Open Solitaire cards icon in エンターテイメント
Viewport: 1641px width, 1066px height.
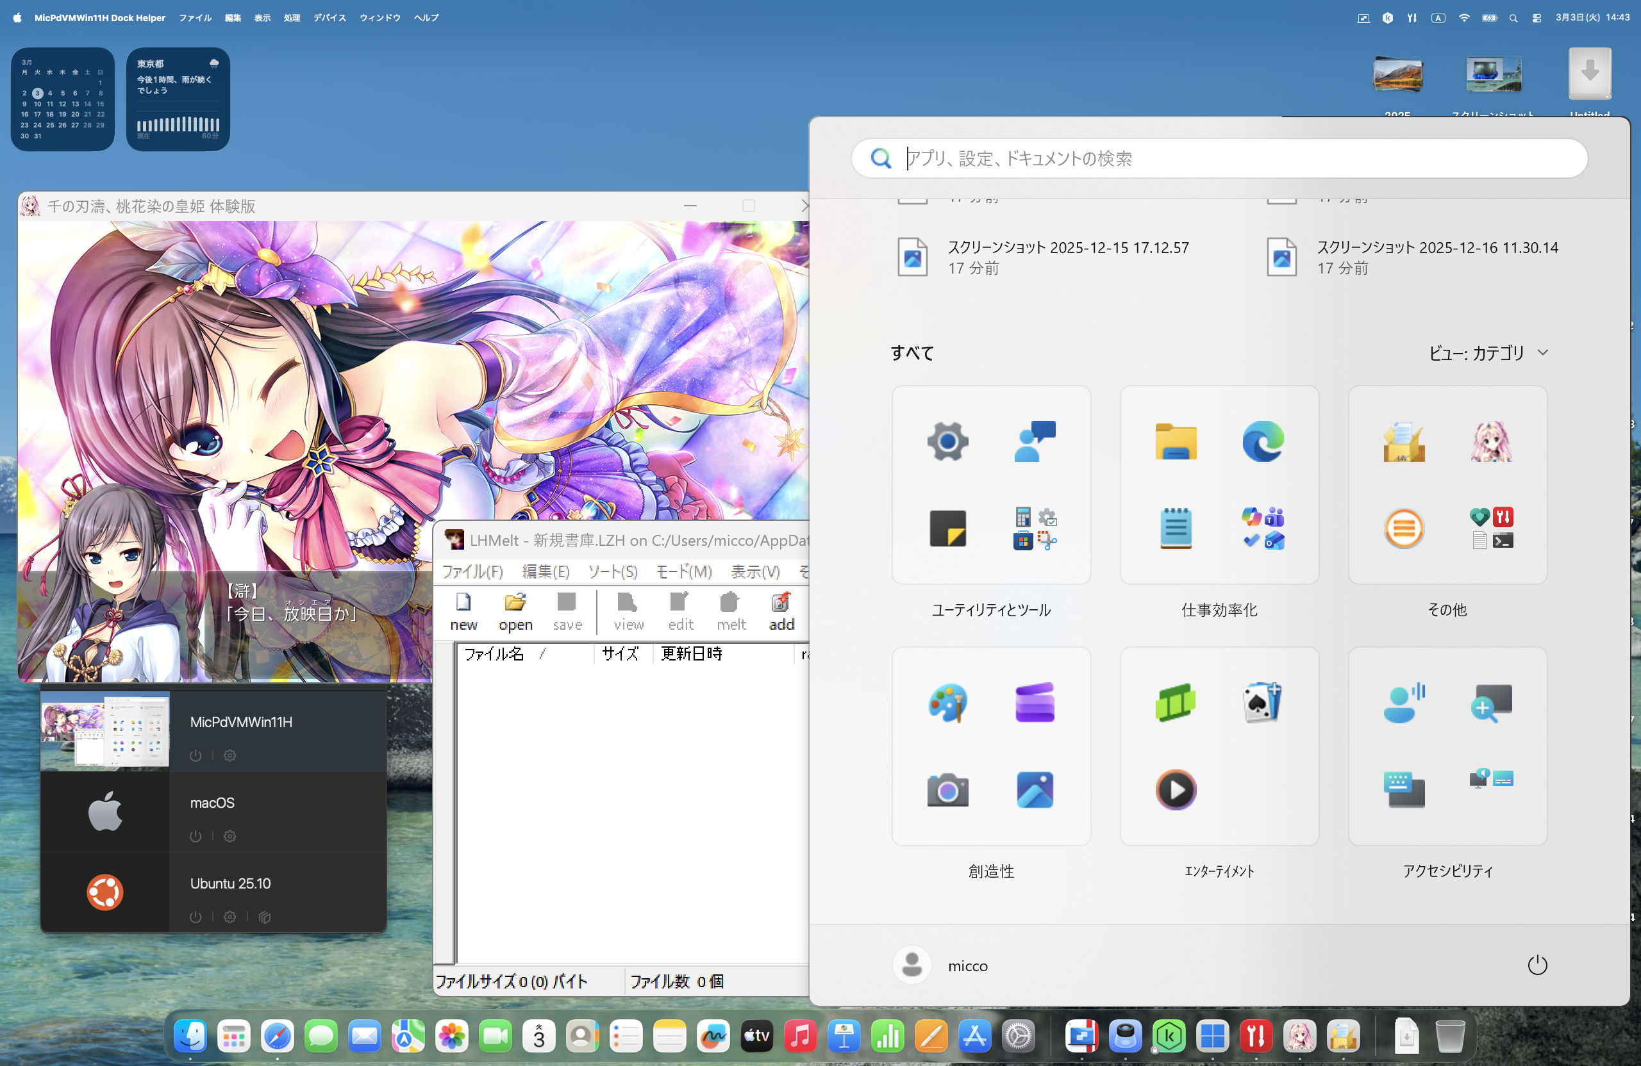click(1262, 703)
